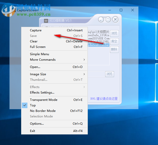Click the 删除 delete button
This screenshot has width=158, height=145.
114,49
